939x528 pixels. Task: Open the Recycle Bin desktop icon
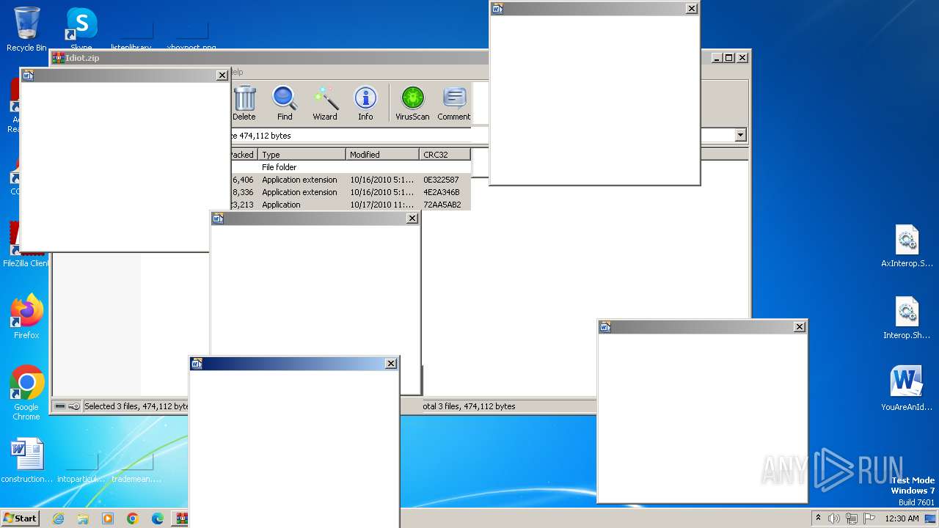tap(26, 29)
